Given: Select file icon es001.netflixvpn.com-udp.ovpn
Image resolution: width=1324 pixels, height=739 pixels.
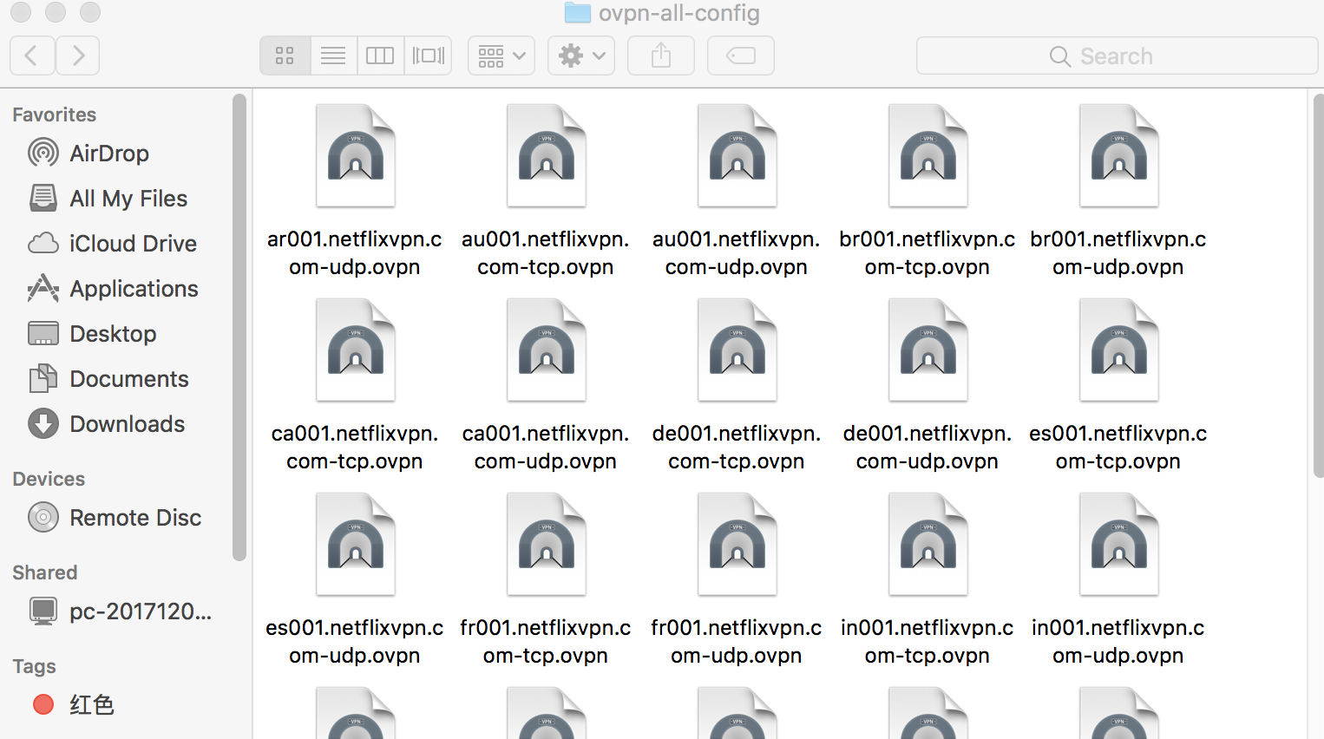Looking at the screenshot, I should [356, 545].
